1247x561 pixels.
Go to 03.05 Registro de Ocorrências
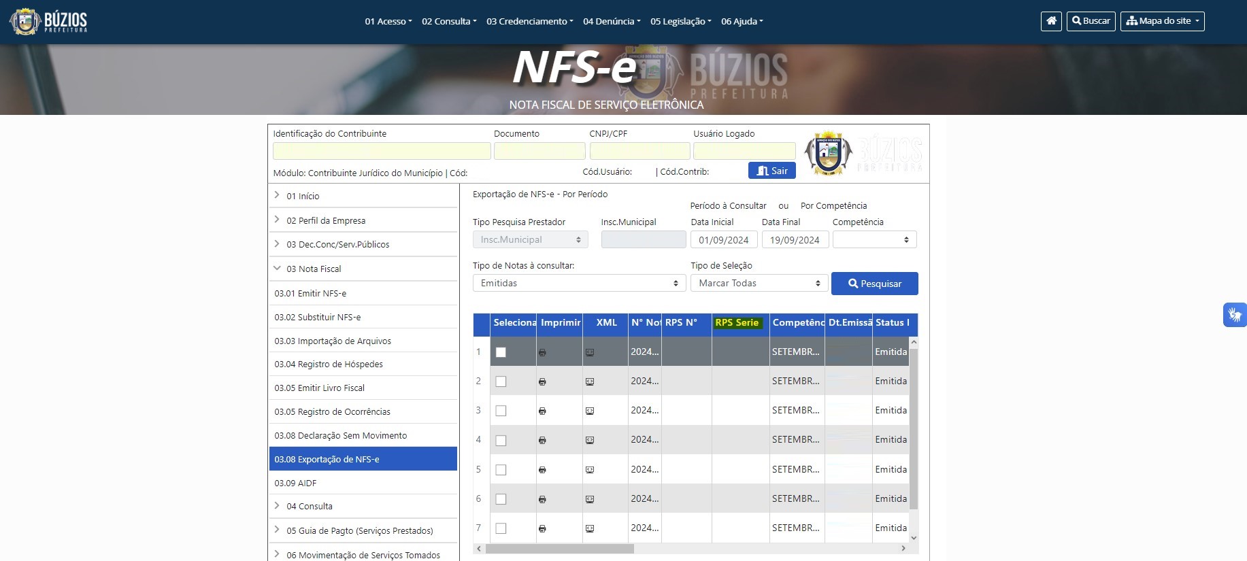point(363,411)
